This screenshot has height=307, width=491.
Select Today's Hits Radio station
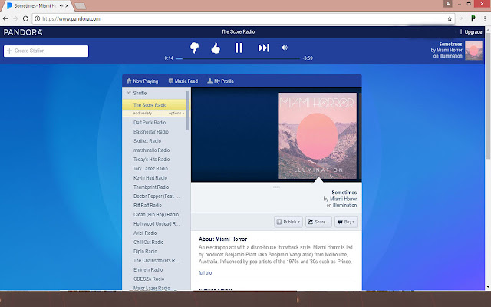(x=152, y=160)
